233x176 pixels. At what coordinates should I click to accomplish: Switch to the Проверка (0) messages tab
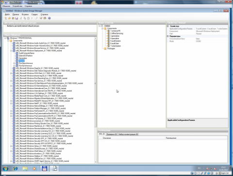(x=112, y=134)
